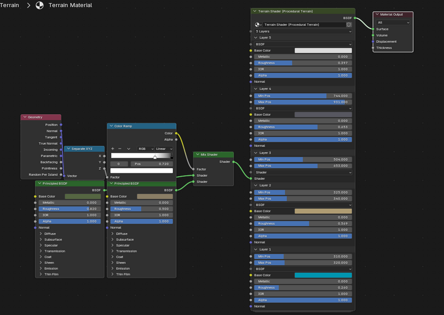Collapse the Layer 4 section
Screen dimensions: 444x315
click(256, 89)
